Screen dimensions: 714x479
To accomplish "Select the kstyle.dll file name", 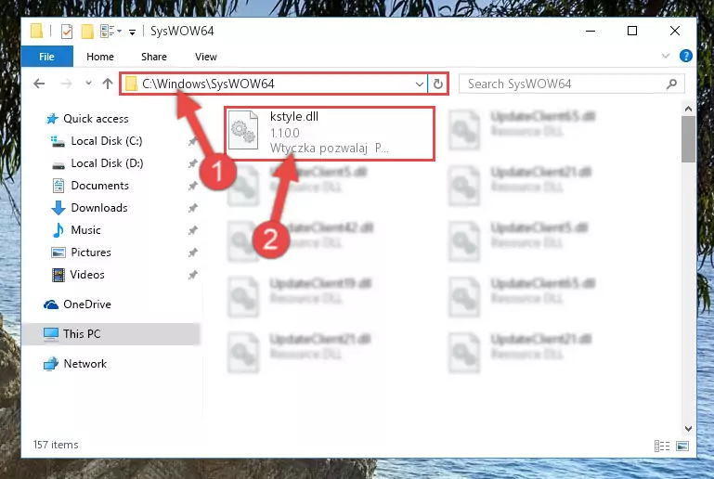I will click(x=294, y=117).
